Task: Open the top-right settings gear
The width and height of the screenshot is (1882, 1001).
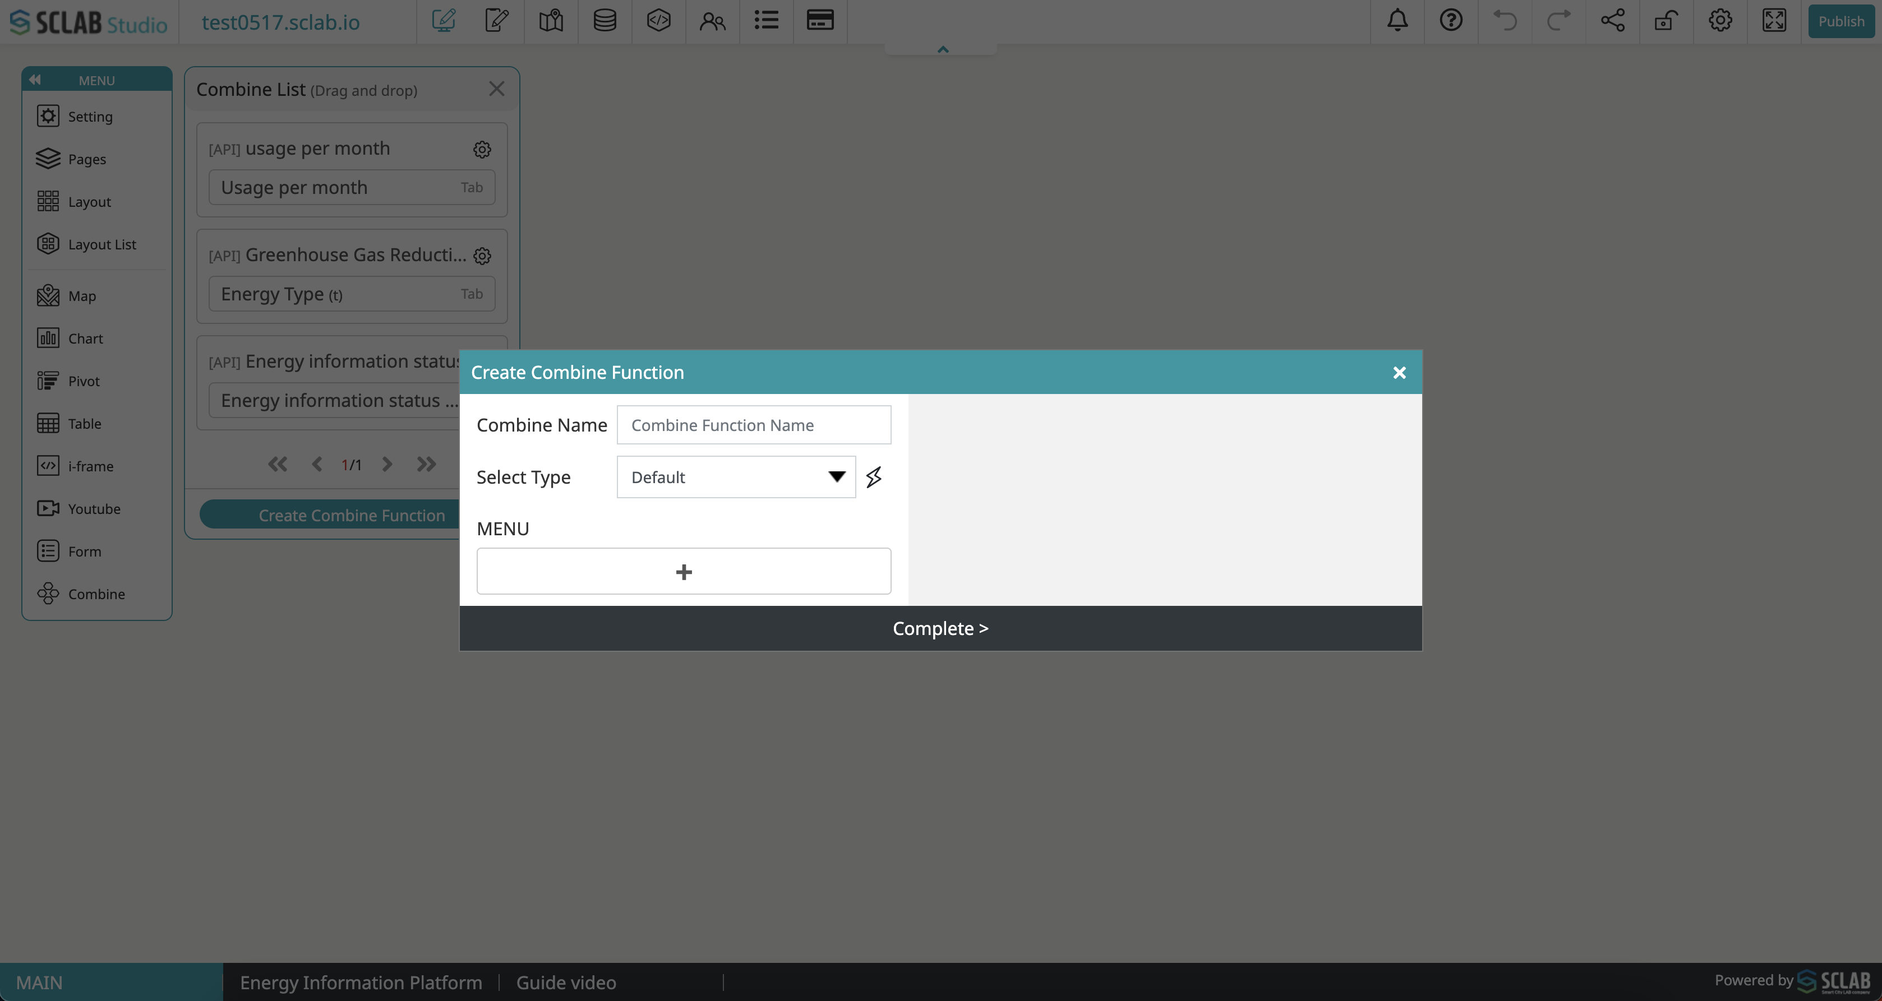Action: pyautogui.click(x=1720, y=20)
